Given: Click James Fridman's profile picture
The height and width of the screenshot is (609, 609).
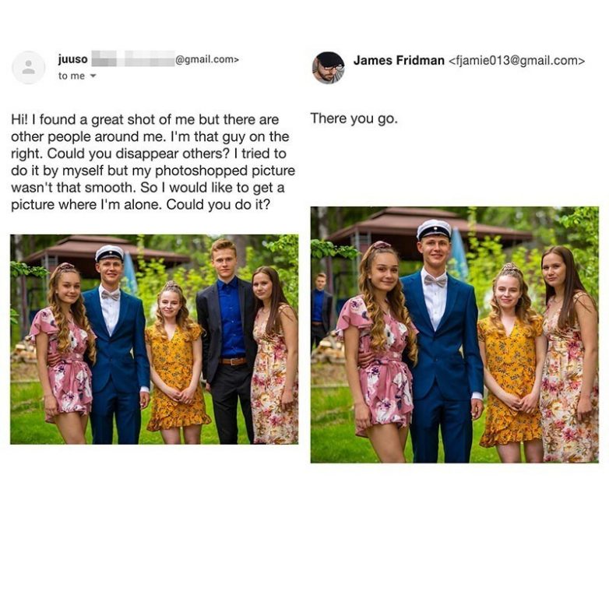Looking at the screenshot, I should coord(328,68).
